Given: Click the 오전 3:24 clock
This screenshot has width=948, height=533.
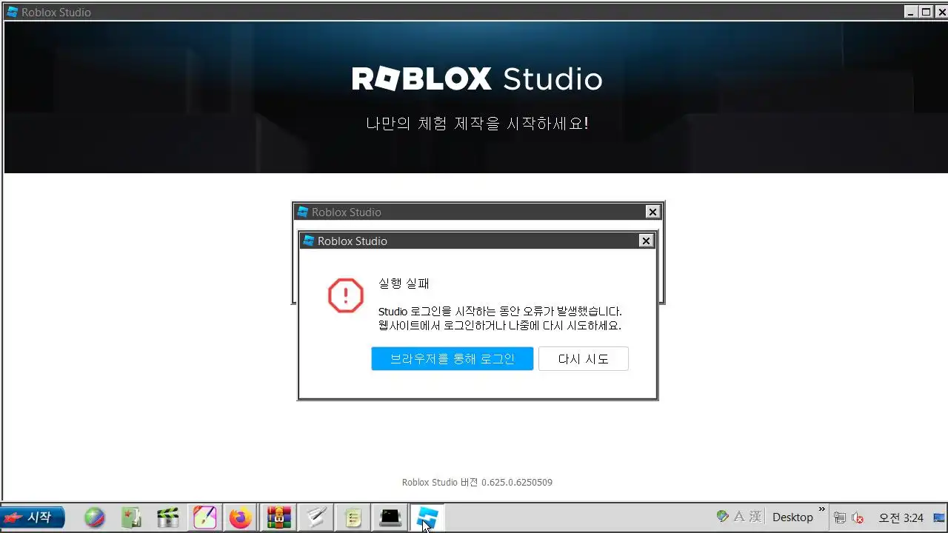Looking at the screenshot, I should (901, 517).
